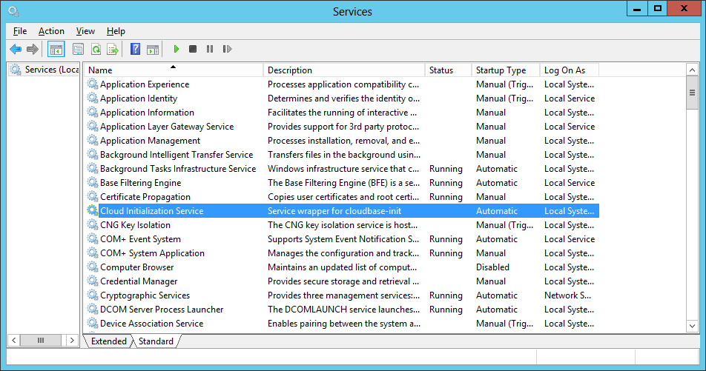
Task: Click the blue Back arrow icon
Action: pos(16,49)
